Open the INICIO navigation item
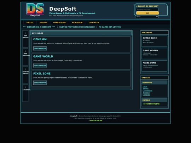The height and width of the screenshot is (143, 191). [x=30, y=23]
